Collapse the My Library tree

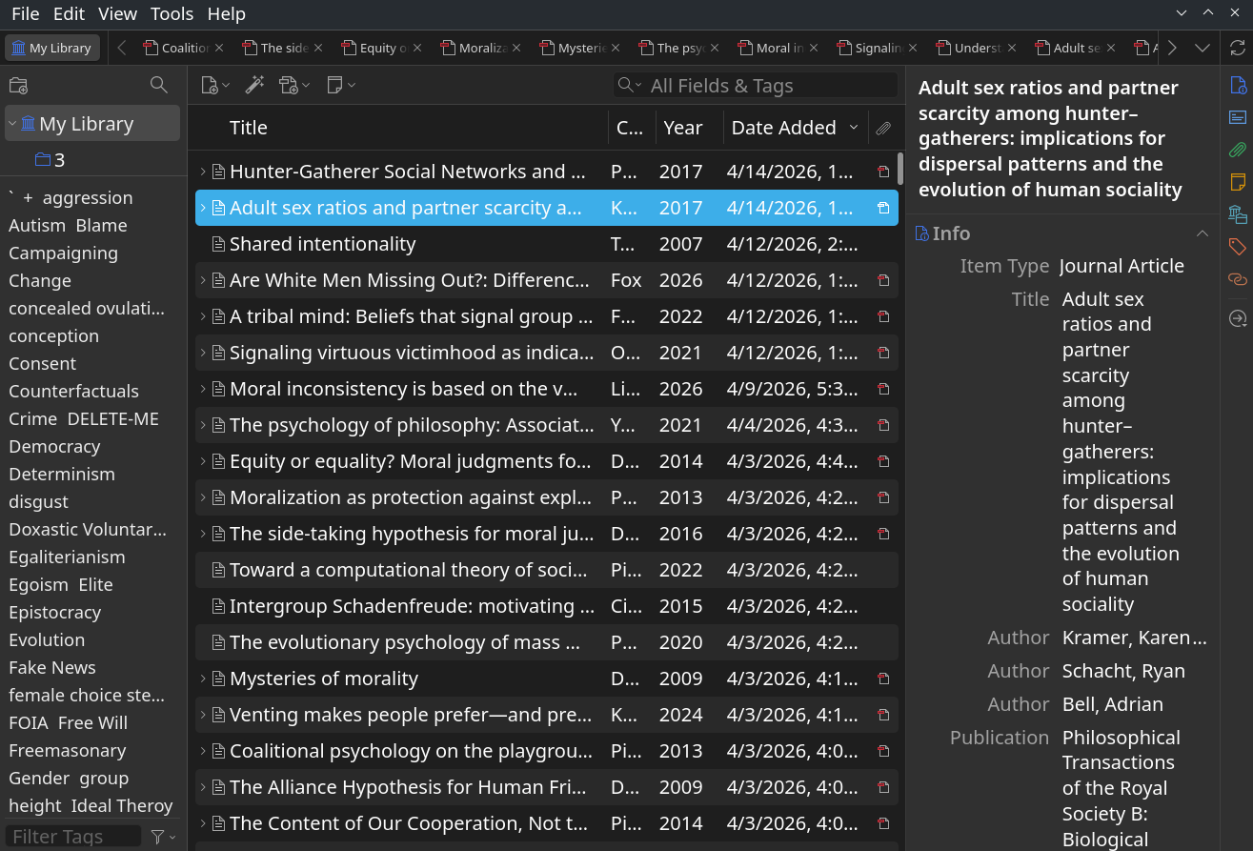point(12,124)
